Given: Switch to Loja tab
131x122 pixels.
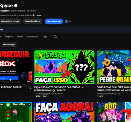Looking at the screenshot, I should pyautogui.click(x=45, y=37).
